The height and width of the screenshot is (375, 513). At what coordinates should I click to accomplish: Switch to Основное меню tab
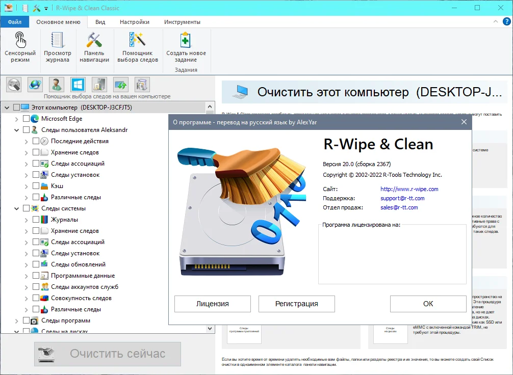click(58, 22)
